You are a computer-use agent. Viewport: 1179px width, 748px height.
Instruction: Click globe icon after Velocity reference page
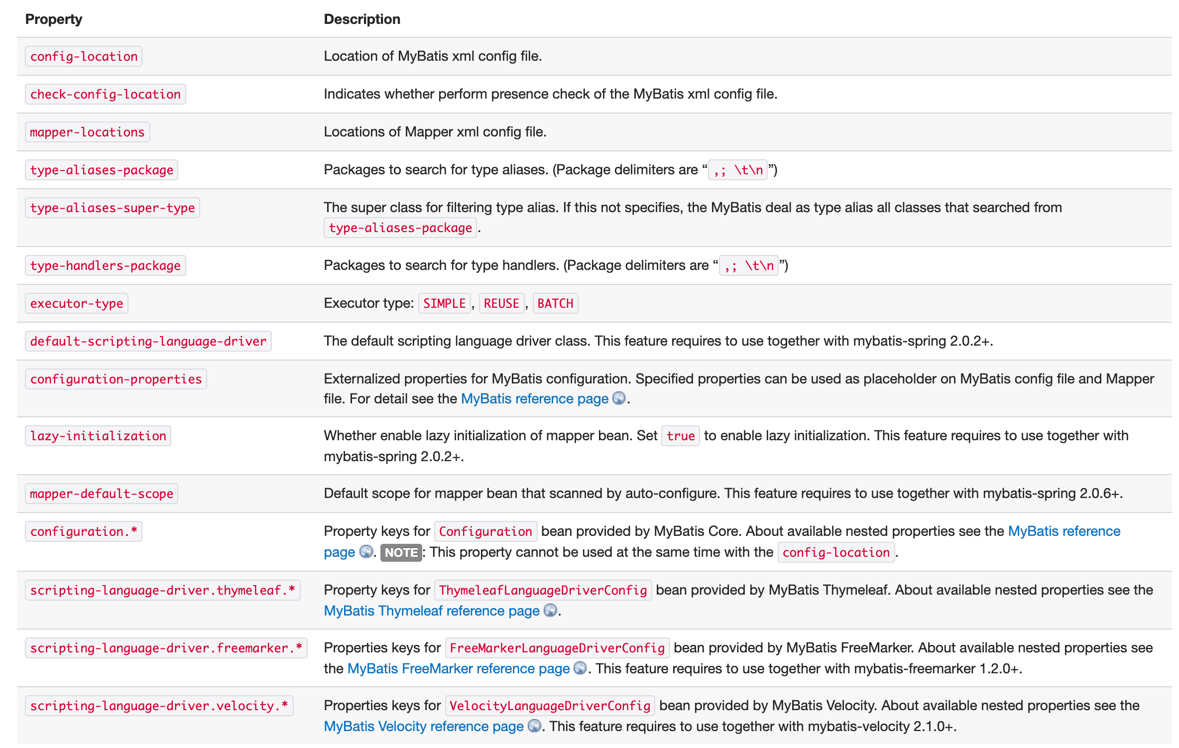[534, 726]
